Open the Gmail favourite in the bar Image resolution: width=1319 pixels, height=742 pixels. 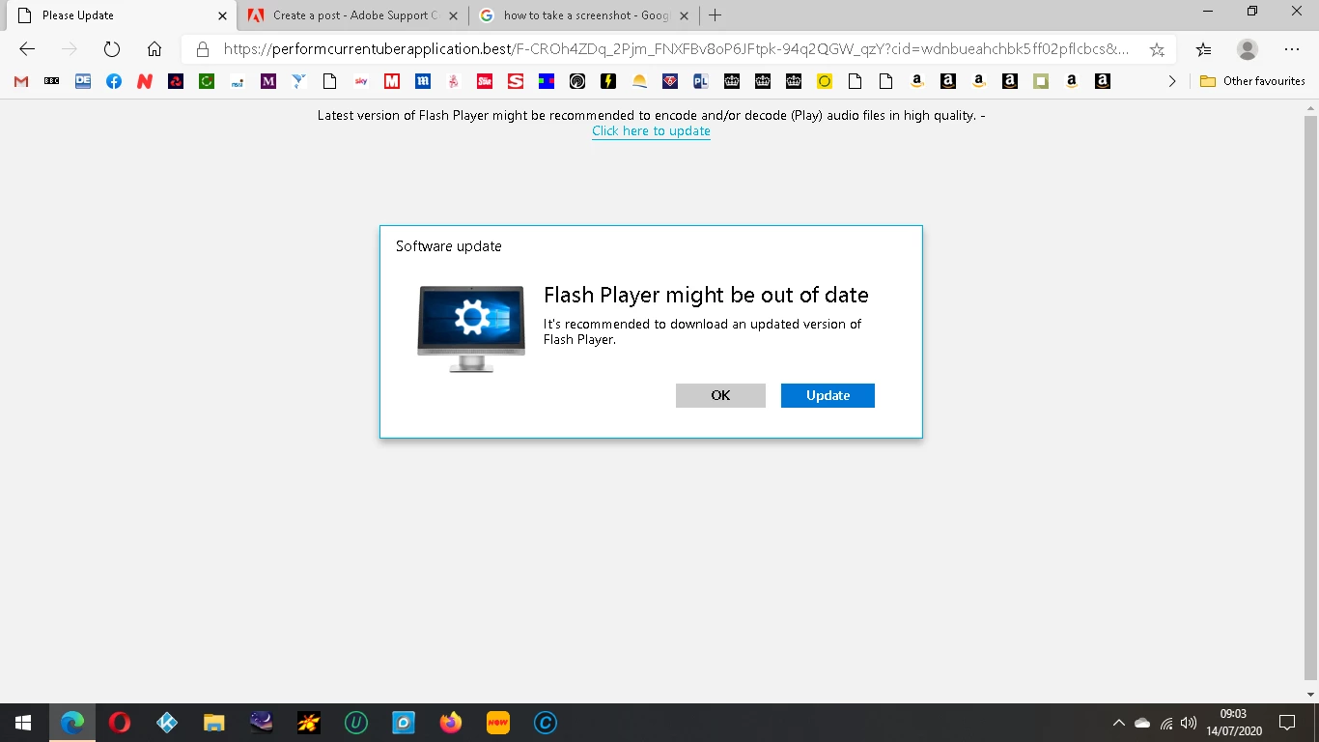tap(21, 82)
